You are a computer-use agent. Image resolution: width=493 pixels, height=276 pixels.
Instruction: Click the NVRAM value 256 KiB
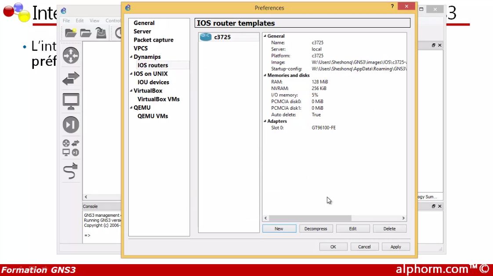point(319,89)
